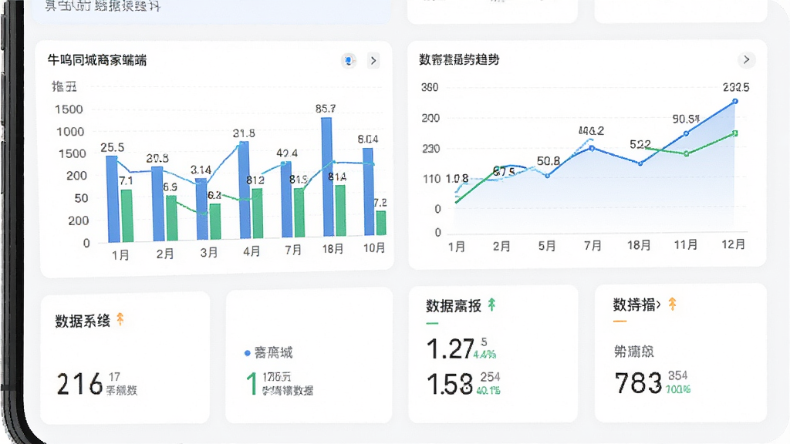Click the orange up arrow beside 数据系络
Screen dimensions: 790x444
[x=120, y=319]
